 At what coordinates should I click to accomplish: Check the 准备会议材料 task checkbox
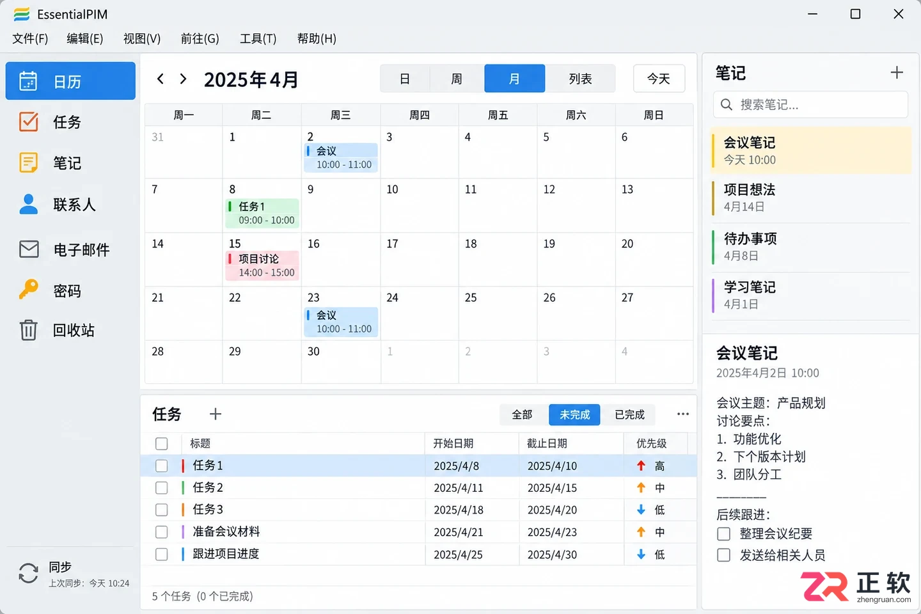point(162,531)
